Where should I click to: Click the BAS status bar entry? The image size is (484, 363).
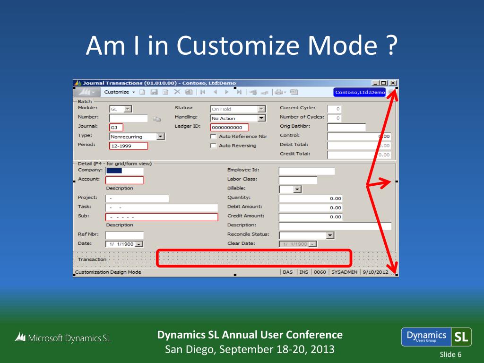tap(288, 272)
